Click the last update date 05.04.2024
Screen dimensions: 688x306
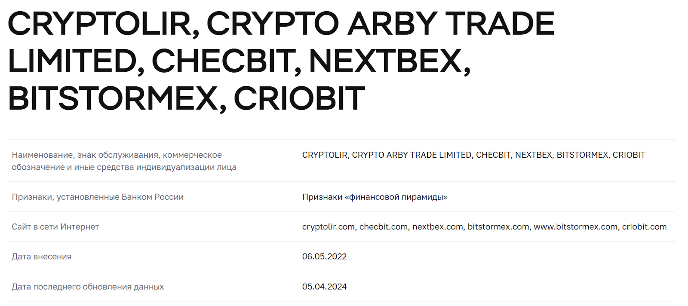tap(324, 287)
